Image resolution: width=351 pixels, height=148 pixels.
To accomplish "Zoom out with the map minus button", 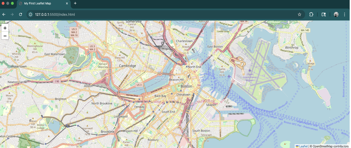I will click(5, 36).
